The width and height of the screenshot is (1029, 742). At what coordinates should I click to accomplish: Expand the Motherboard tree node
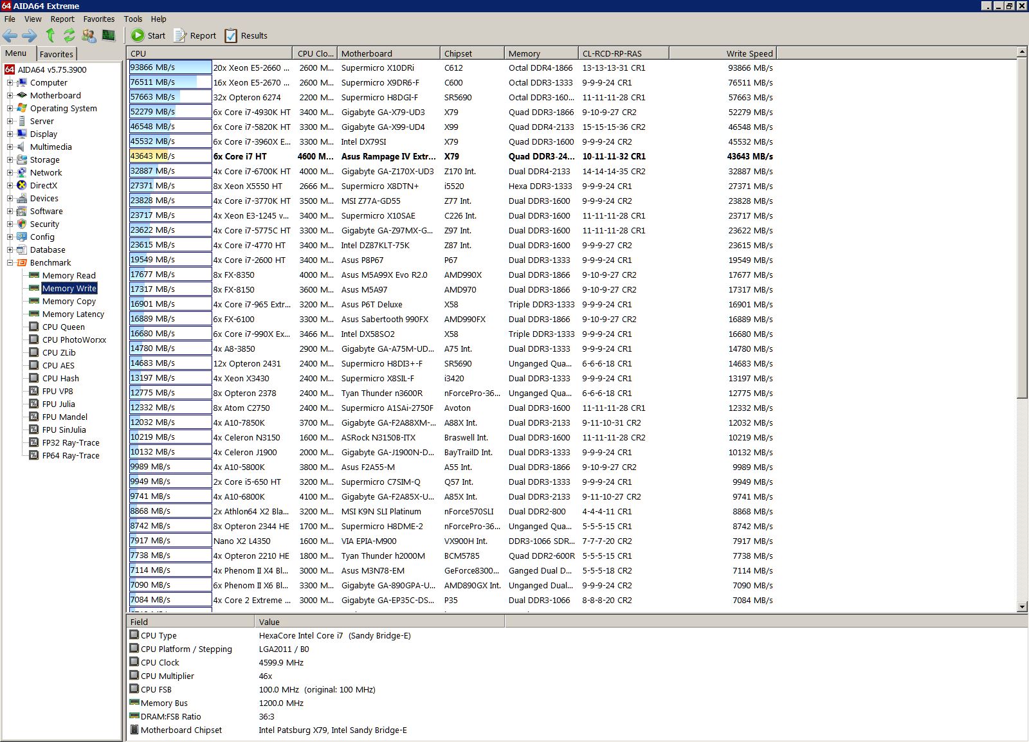[x=10, y=96]
